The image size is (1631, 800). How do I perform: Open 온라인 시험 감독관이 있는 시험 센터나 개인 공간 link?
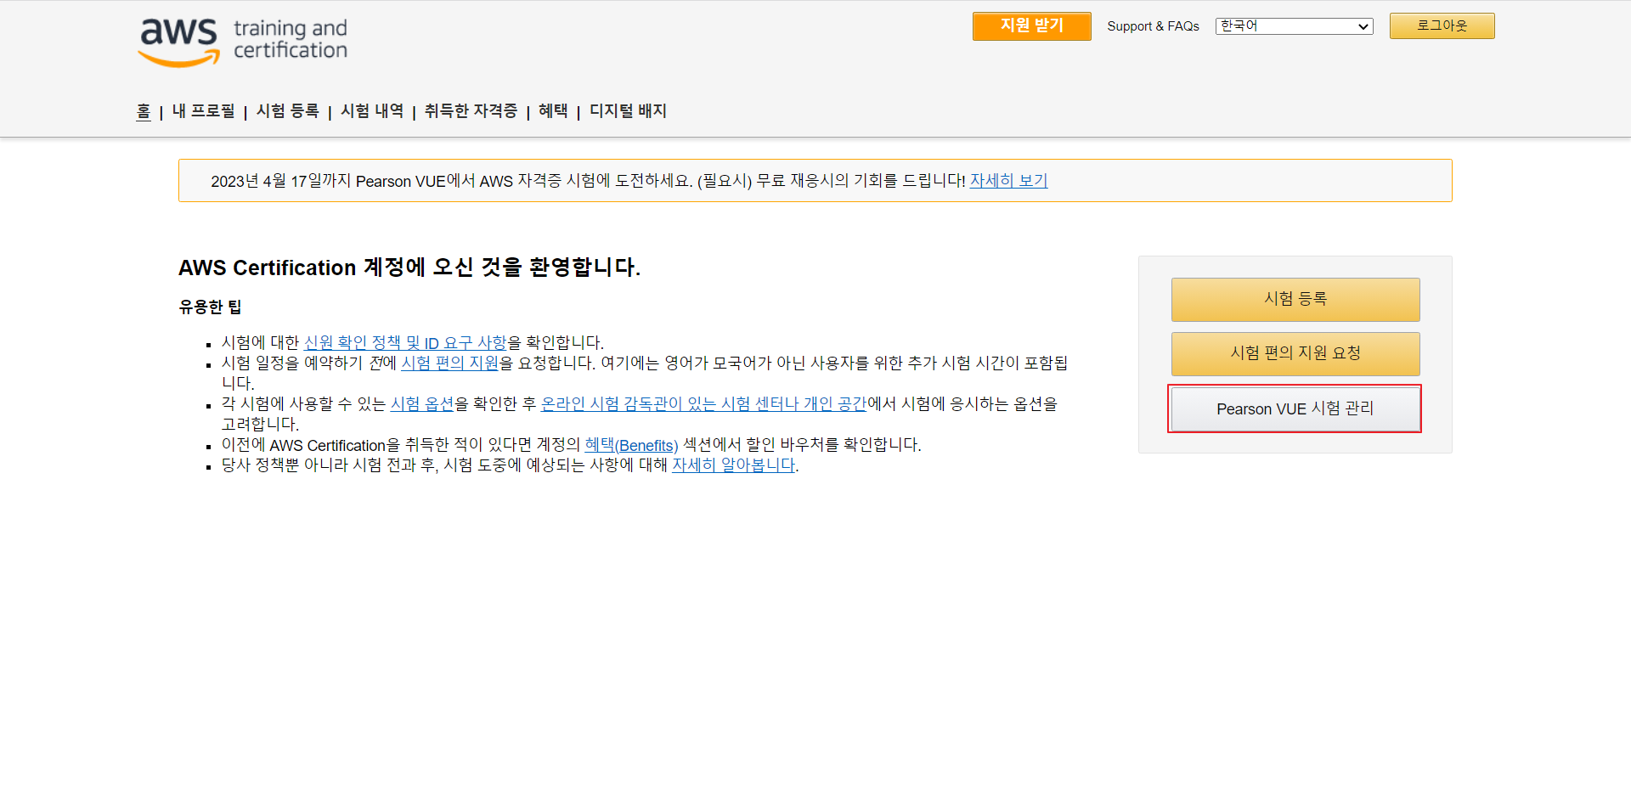point(703,404)
